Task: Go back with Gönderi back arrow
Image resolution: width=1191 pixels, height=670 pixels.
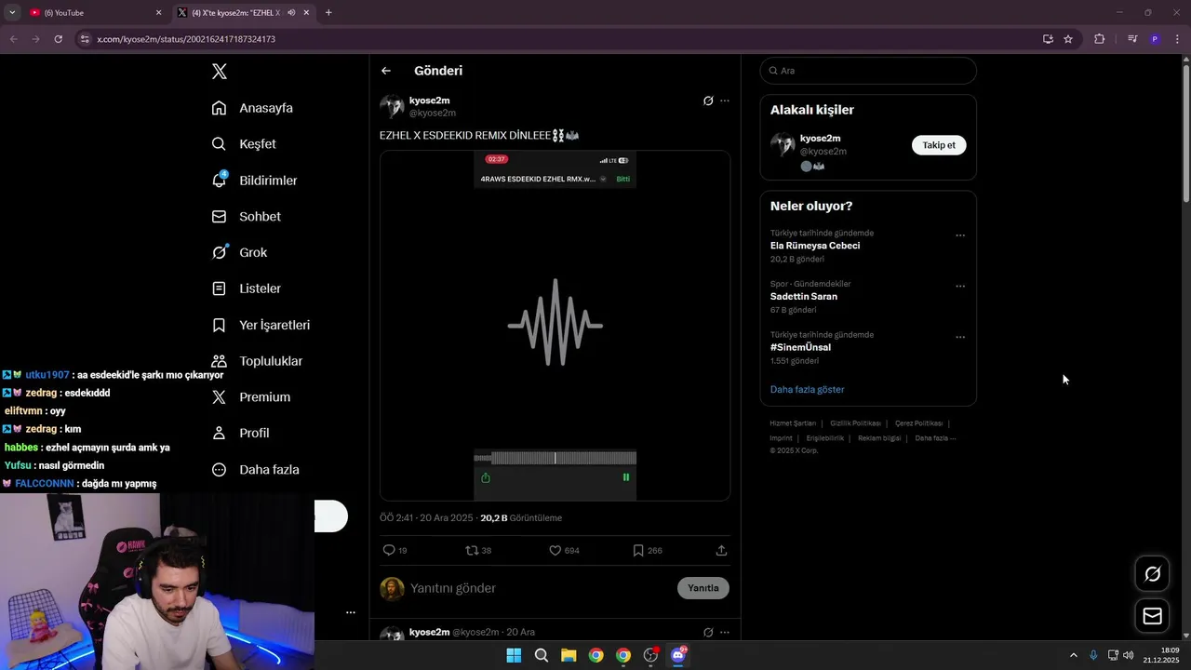Action: pos(386,71)
